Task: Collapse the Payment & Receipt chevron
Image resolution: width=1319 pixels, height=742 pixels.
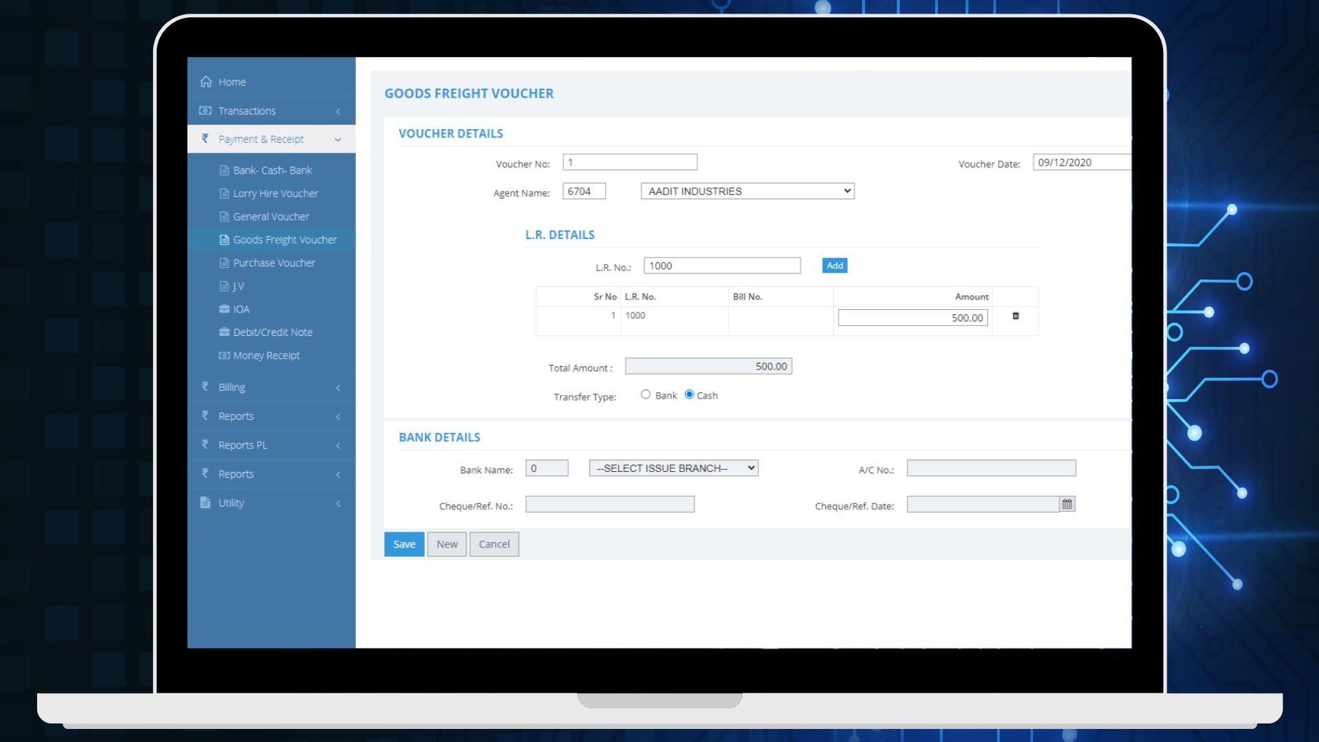Action: point(338,139)
